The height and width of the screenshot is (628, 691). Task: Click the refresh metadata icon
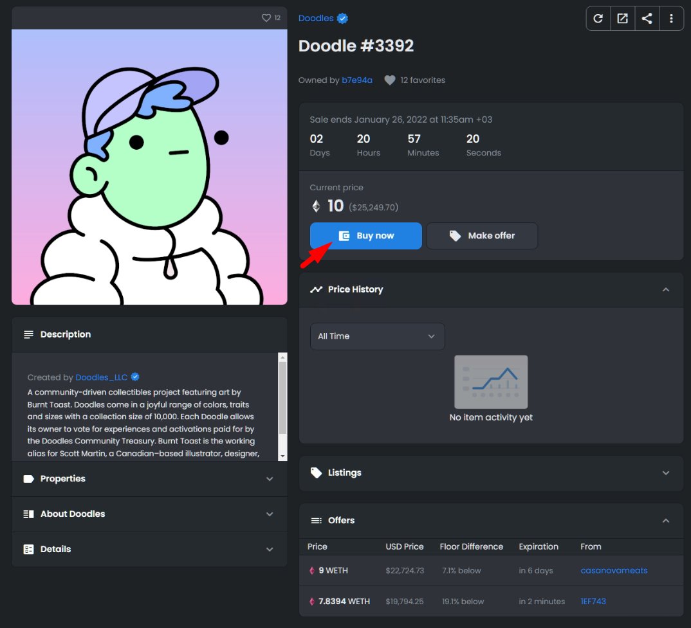click(598, 19)
